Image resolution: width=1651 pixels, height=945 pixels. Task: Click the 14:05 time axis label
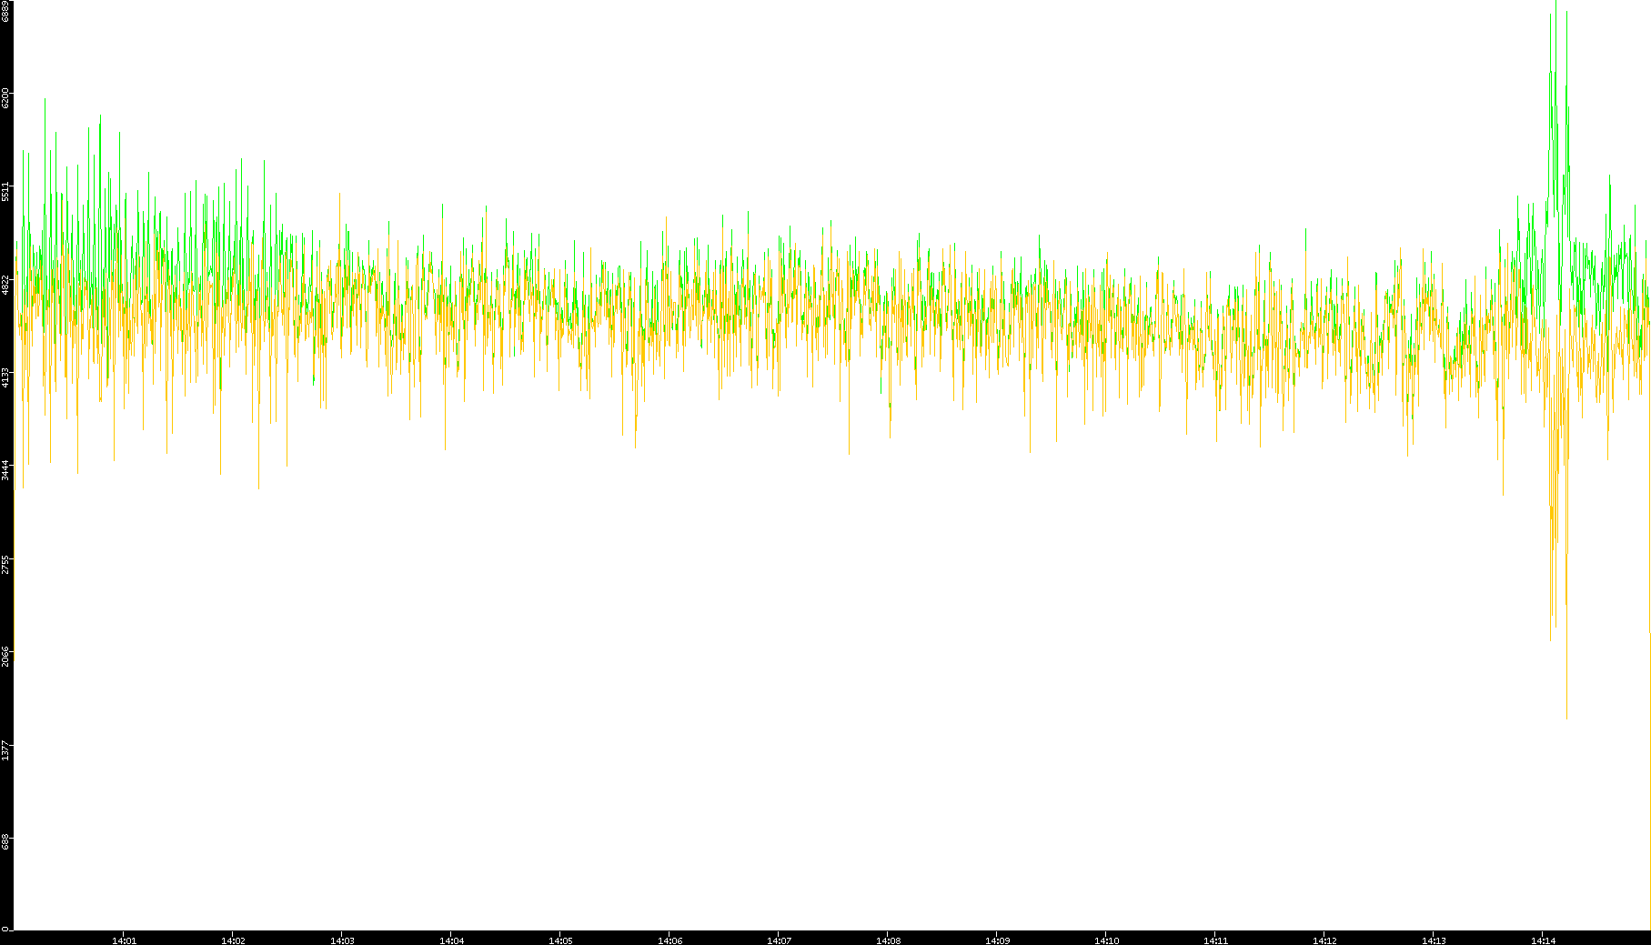point(560,940)
